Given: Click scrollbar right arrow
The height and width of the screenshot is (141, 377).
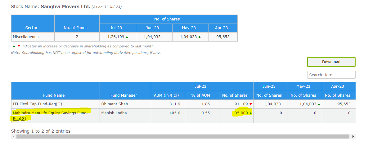Looking at the screenshot, I should pyautogui.click(x=353, y=137).
